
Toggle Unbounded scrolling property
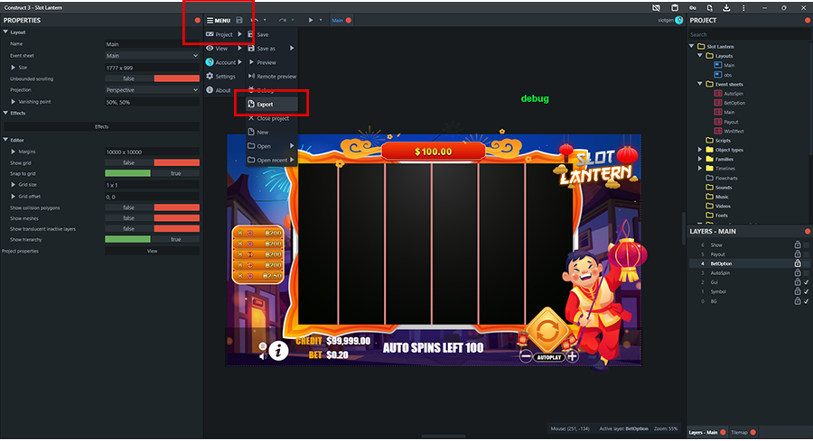pyautogui.click(x=152, y=78)
